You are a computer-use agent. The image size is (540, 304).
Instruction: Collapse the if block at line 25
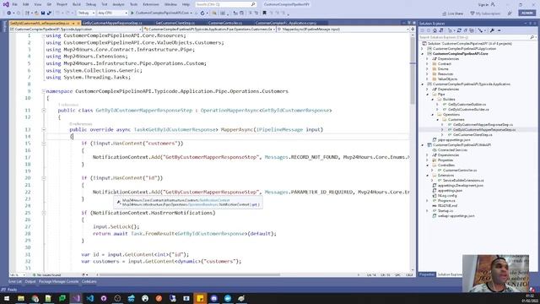pos(44,213)
